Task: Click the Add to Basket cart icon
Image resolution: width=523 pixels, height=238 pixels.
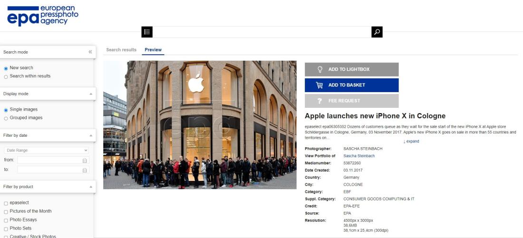Action: tap(319, 85)
